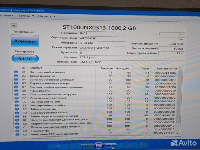Click the Атрибут column header
Image resolution: width=200 pixels, height=150 pixels.
[x=36, y=68]
